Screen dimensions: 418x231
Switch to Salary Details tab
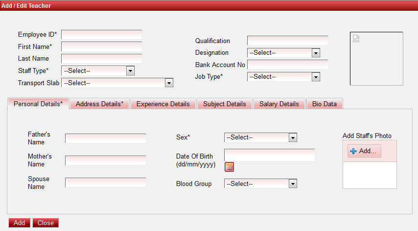coord(279,104)
